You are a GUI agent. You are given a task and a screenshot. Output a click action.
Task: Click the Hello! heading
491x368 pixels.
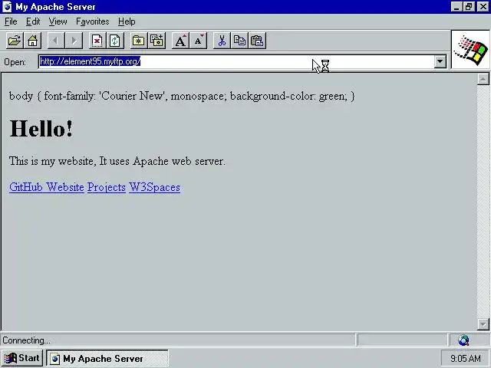(41, 128)
